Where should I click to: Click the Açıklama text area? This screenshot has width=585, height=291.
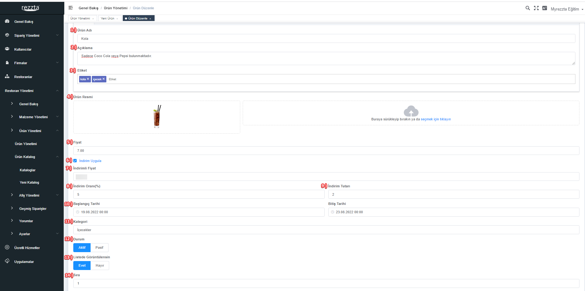click(x=326, y=58)
